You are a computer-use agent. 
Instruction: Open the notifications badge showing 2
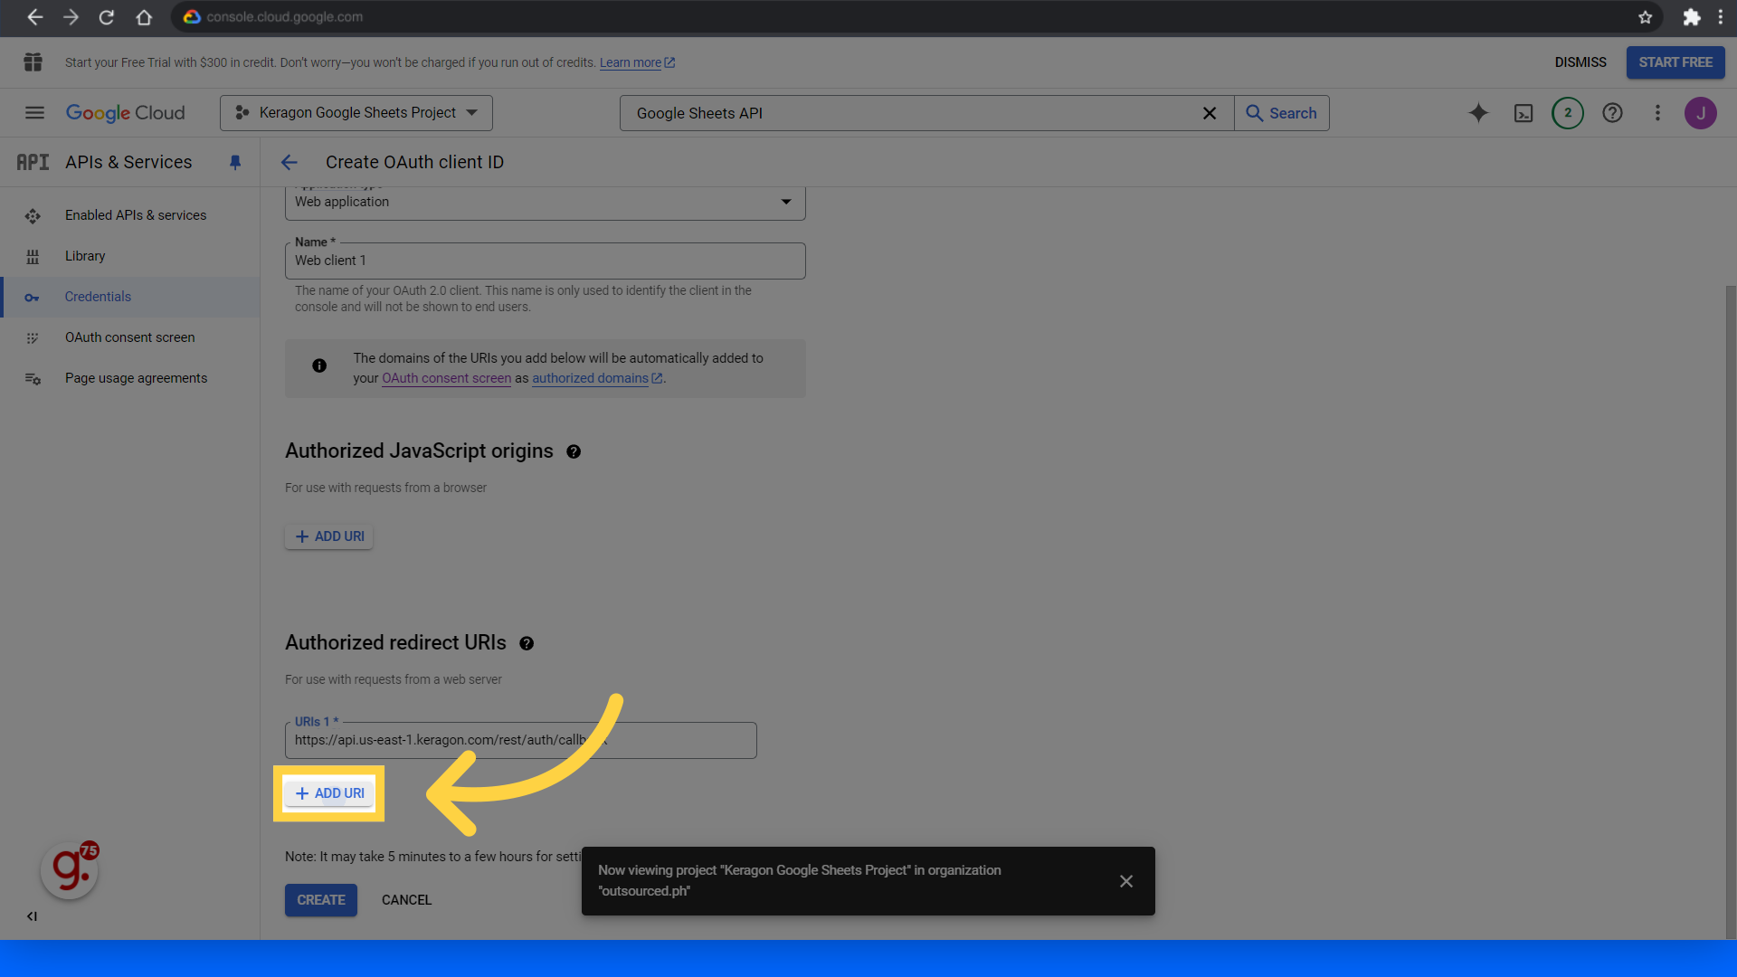[1568, 113]
